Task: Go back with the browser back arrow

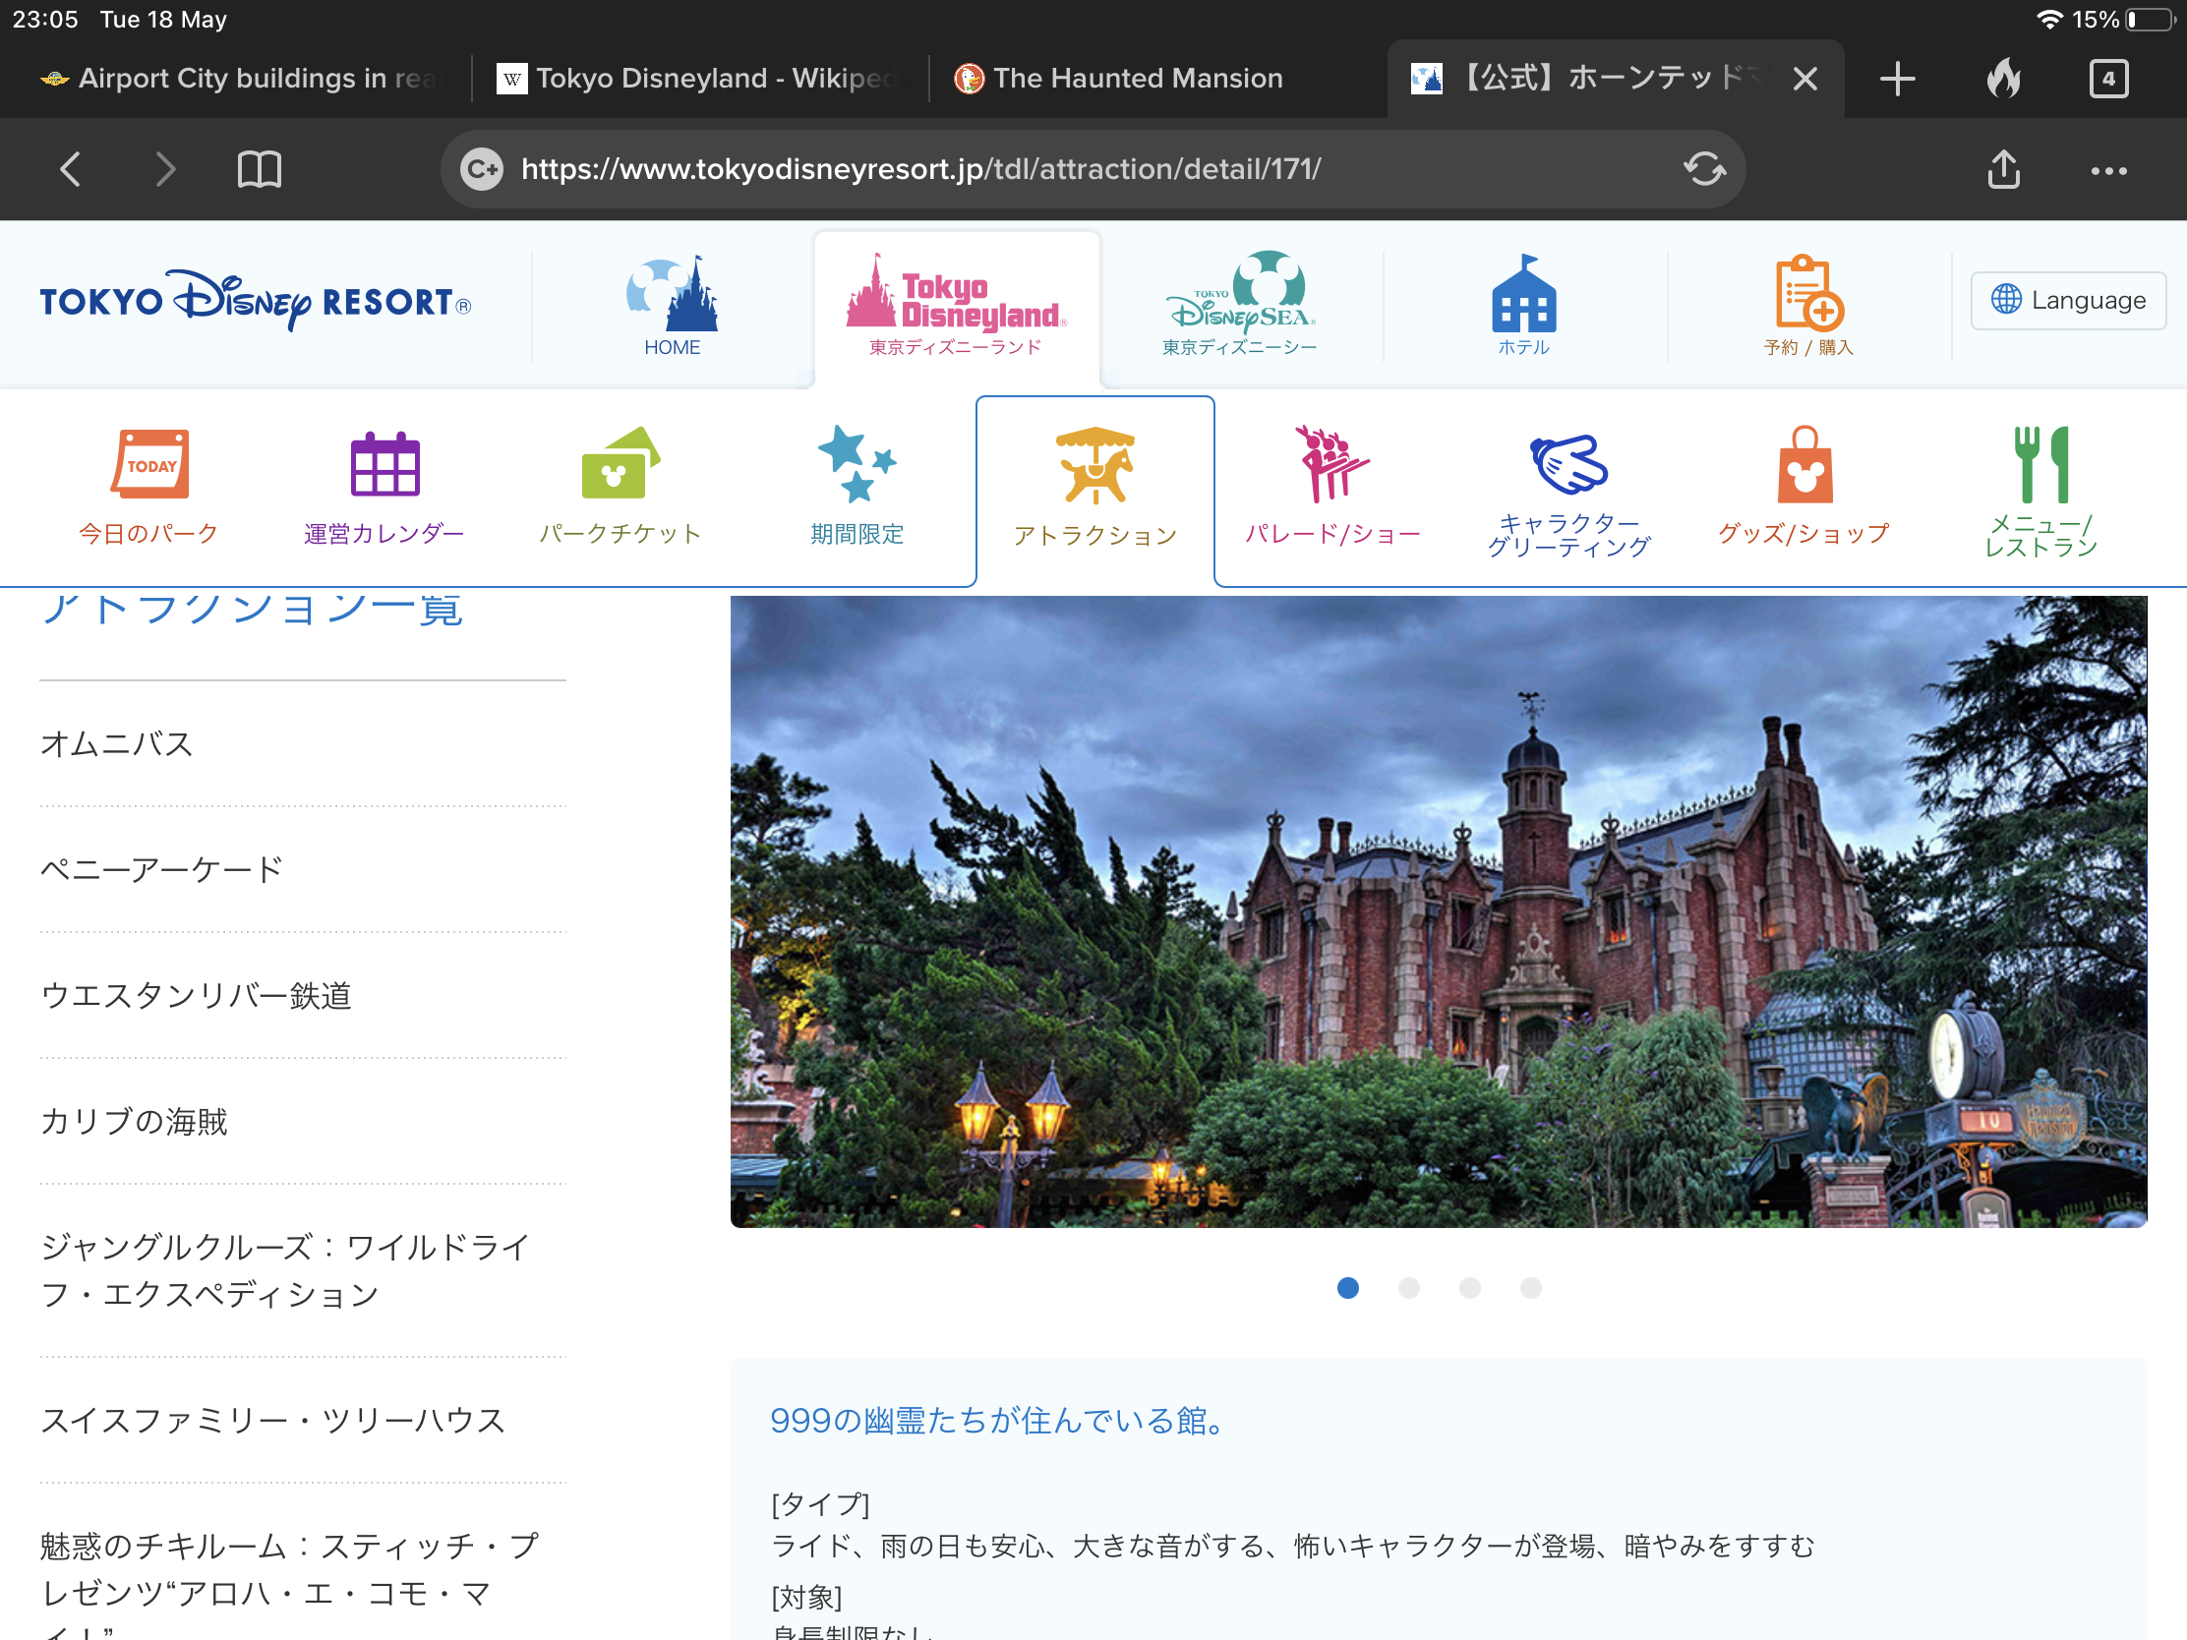Action: point(70,169)
